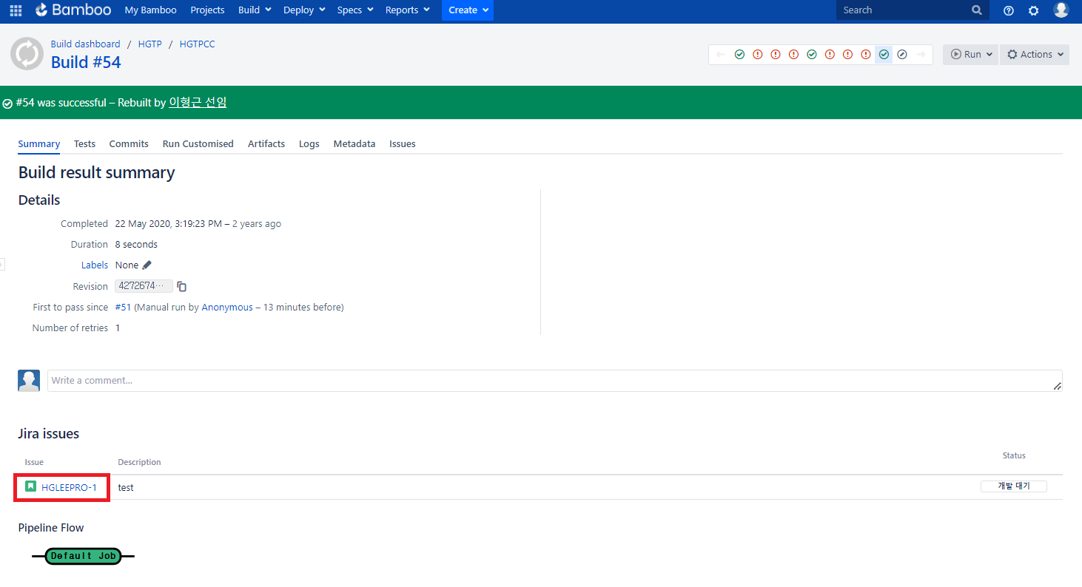Copy revision with the clipboard icon
The height and width of the screenshot is (587, 1082).
point(182,286)
